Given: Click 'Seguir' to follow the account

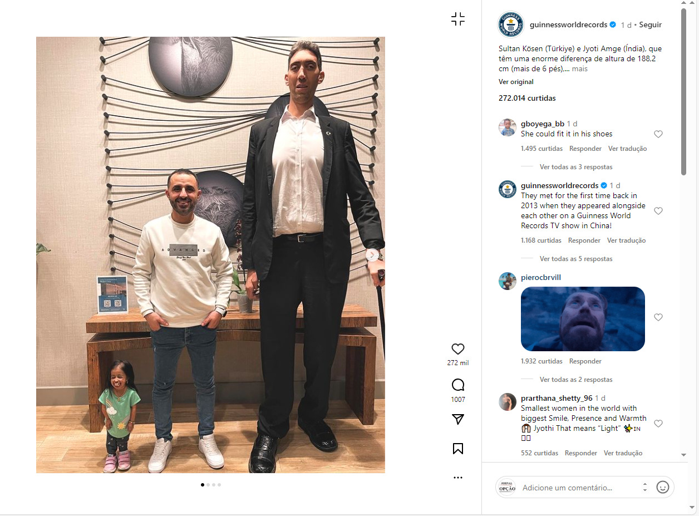Looking at the screenshot, I should 650,25.
